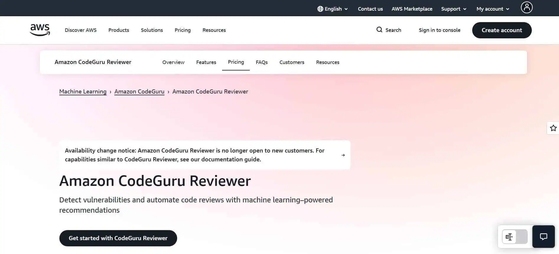Open Machine Learning breadcrumb link
This screenshot has width=559, height=254.
tap(83, 91)
